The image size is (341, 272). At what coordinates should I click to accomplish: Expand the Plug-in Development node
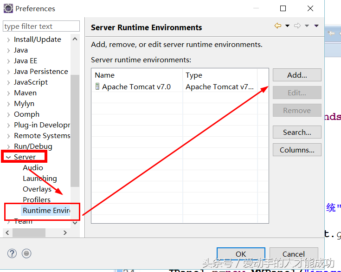click(x=8, y=125)
